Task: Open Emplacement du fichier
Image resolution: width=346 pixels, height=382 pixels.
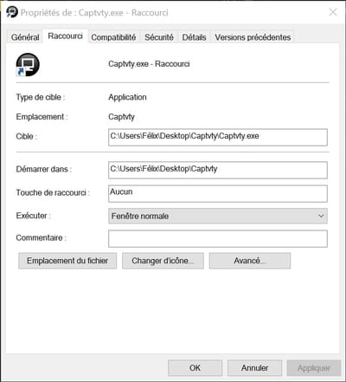Action: [x=67, y=261]
